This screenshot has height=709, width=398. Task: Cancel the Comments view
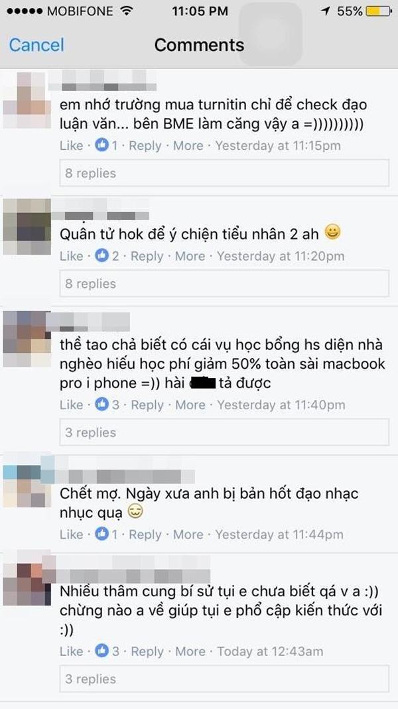[x=36, y=44]
